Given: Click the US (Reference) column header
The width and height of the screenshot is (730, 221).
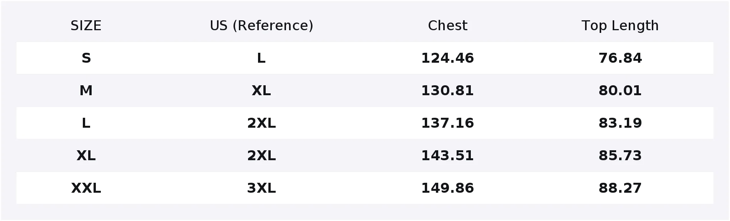Looking at the screenshot, I should (261, 26).
